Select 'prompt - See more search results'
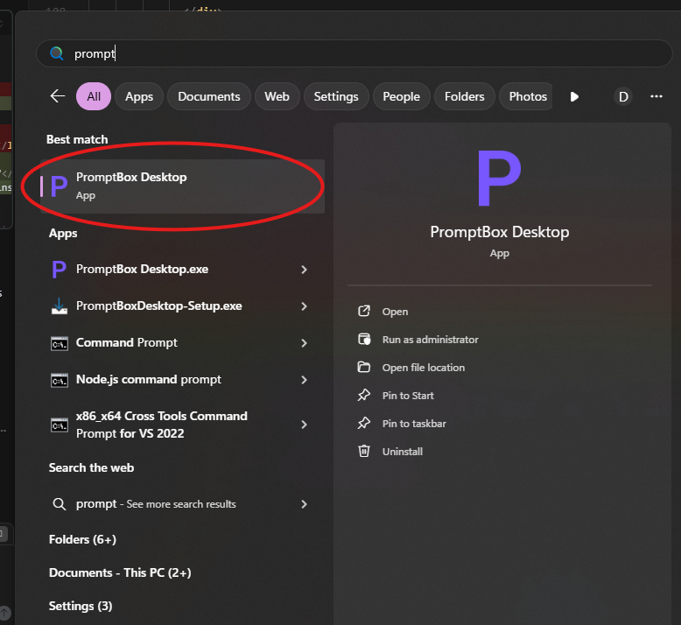 [182, 504]
